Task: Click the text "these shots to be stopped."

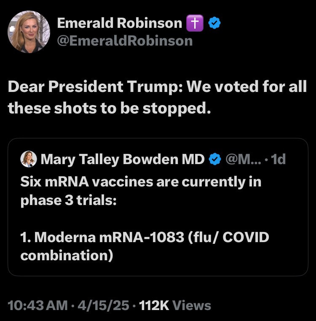Action: (x=109, y=108)
